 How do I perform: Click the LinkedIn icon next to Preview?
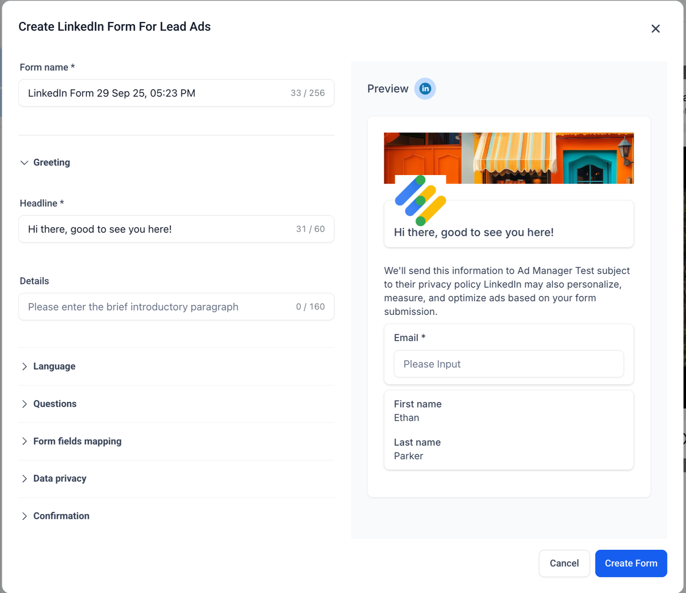pyautogui.click(x=425, y=89)
